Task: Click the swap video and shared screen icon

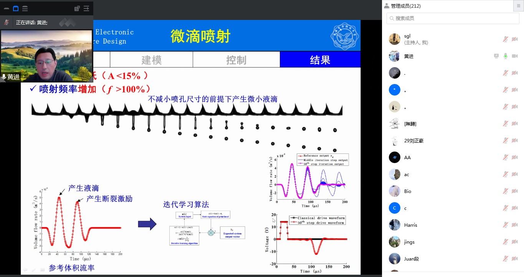Action: [77, 8]
